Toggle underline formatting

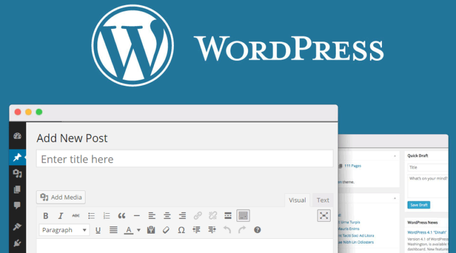point(98,230)
